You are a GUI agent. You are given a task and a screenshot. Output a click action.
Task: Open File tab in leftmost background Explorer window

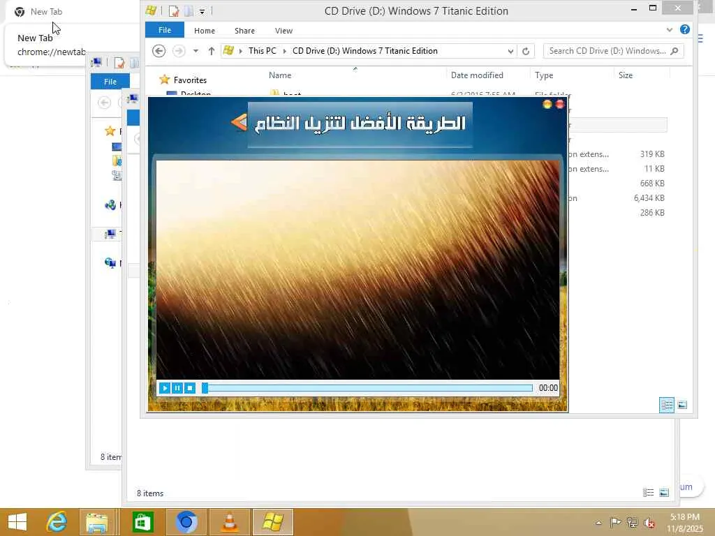(110, 82)
